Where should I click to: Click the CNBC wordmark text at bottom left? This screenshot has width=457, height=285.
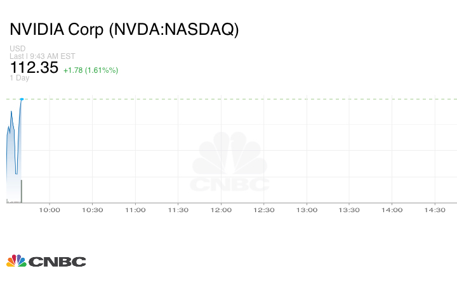57,262
